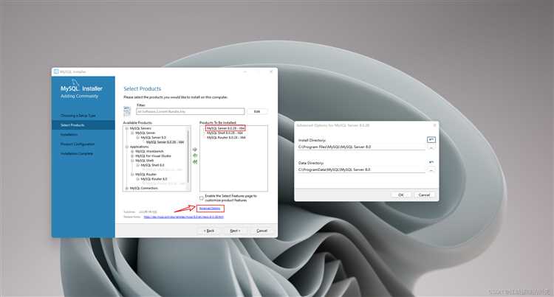The width and height of the screenshot is (554, 297).
Task: Collapse the MySQL Router node
Action: [x=132, y=175]
